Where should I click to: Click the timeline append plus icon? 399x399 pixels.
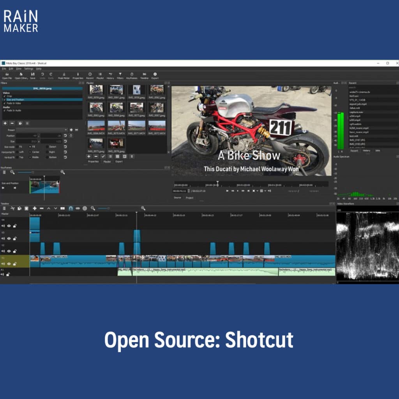coord(35,208)
